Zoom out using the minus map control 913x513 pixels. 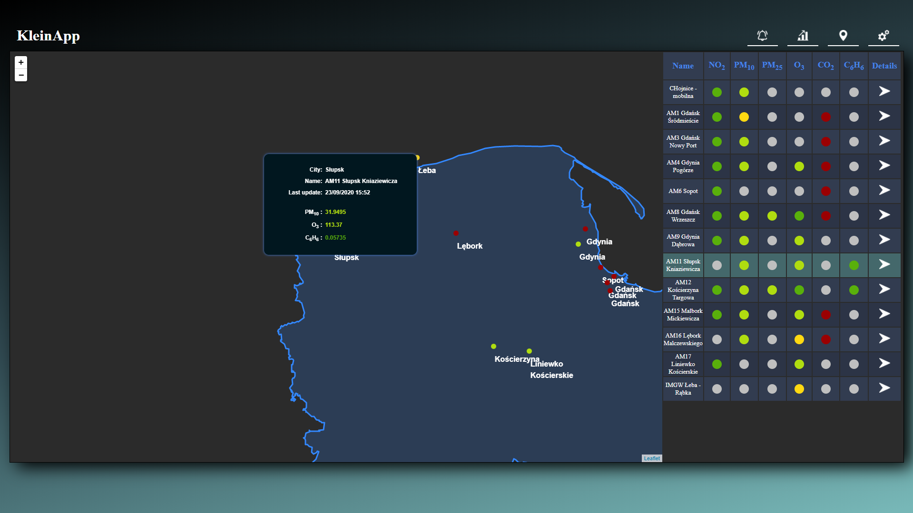point(20,75)
